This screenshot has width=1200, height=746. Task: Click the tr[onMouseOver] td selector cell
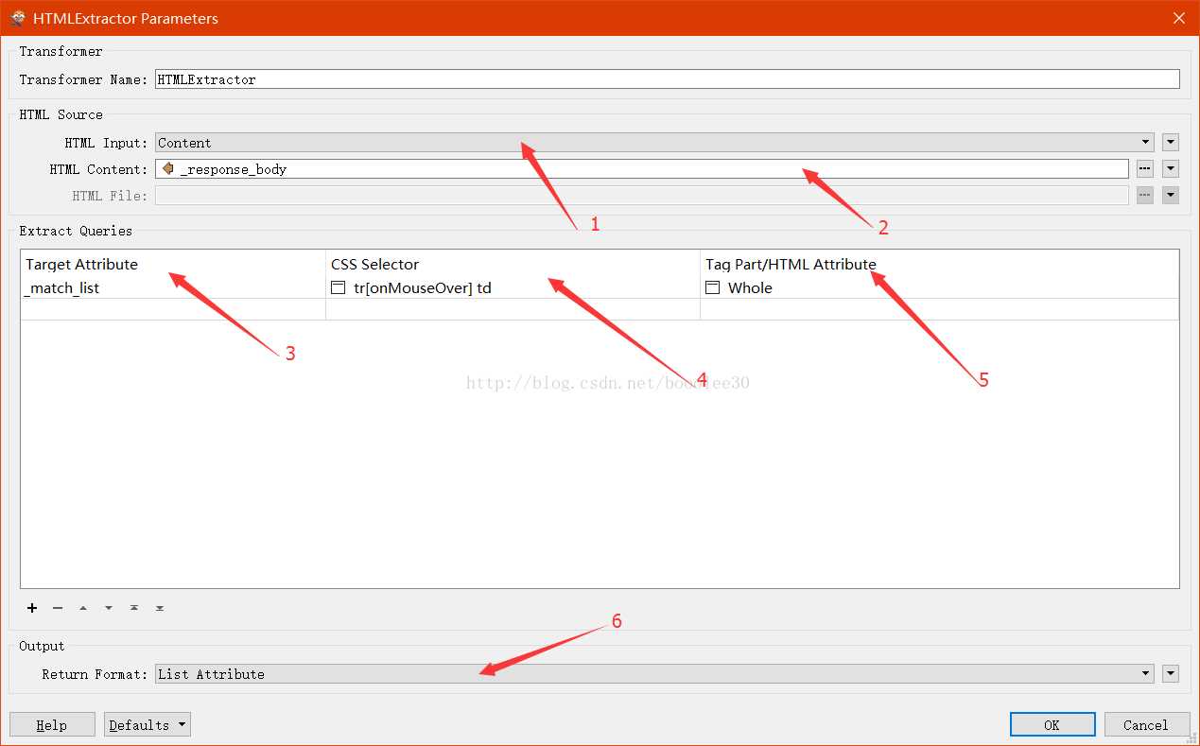(x=513, y=287)
